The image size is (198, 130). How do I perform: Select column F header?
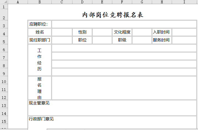[122, 2]
